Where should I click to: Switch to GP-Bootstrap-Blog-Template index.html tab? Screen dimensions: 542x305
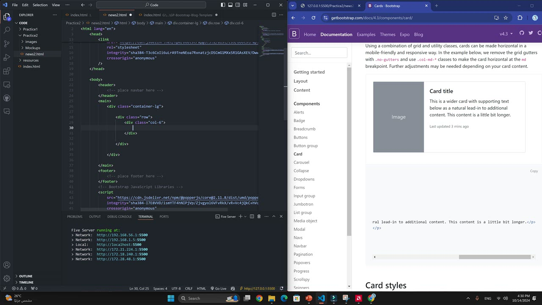178,15
